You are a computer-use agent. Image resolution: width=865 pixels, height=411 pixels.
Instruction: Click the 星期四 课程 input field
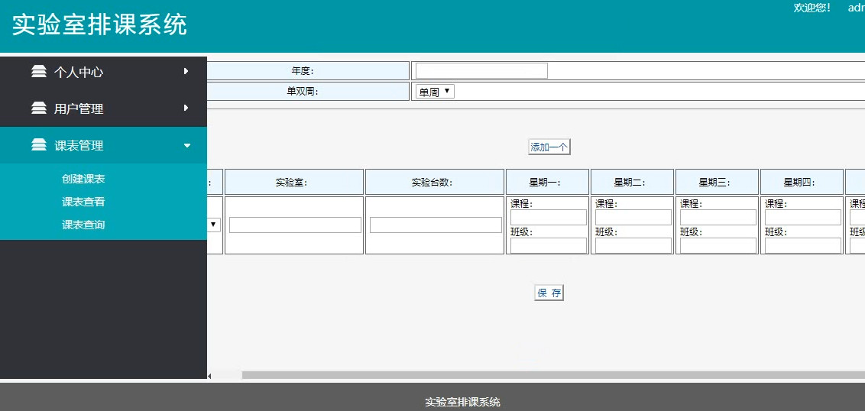coord(802,218)
